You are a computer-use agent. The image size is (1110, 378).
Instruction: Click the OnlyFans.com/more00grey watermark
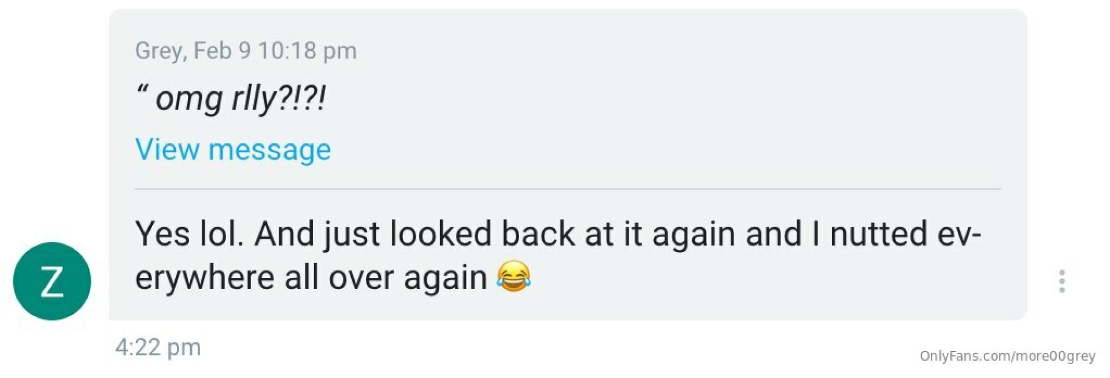pos(1007,356)
